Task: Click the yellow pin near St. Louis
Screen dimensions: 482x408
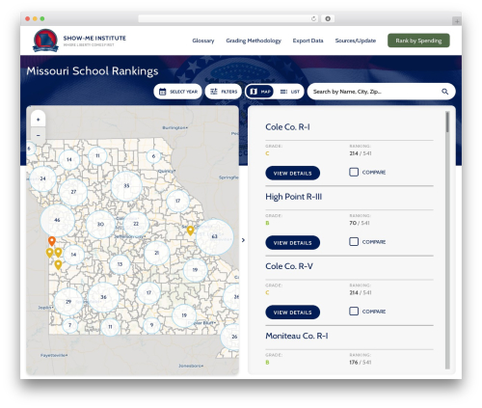Action: point(190,231)
